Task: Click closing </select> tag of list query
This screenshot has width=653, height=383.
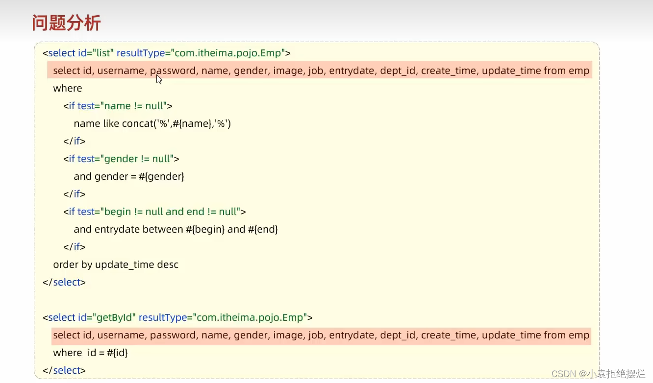Action: coord(64,282)
